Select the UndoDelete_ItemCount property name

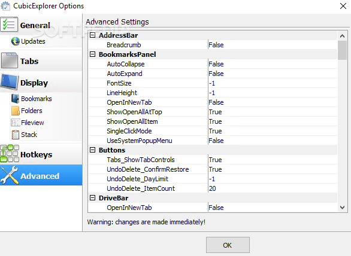141,188
